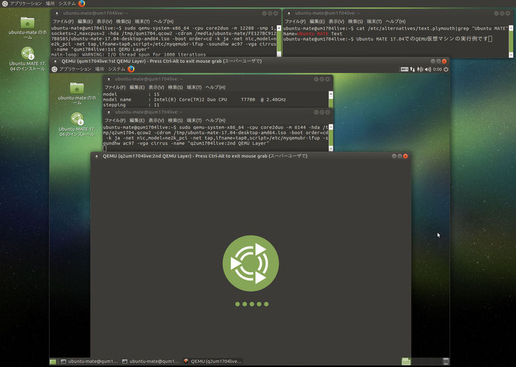Open 場所 menu inside the 1st QEMU layer
Viewport: 516px width, 367px height.
tap(100, 69)
